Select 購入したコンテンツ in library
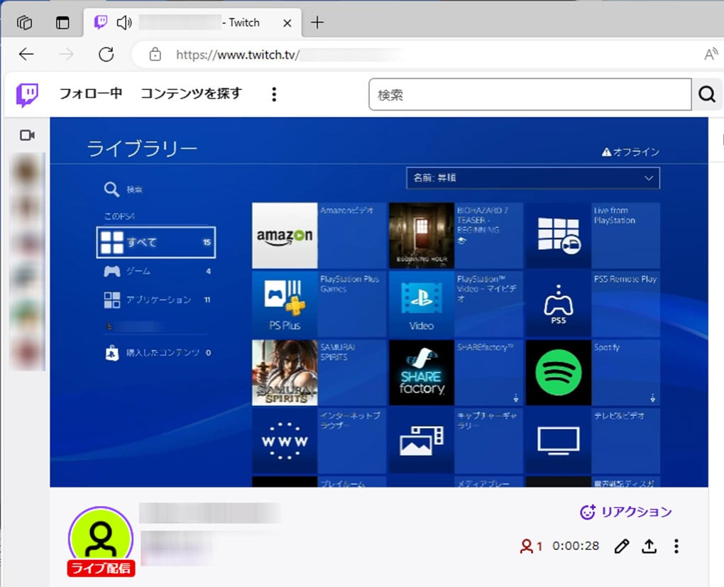This screenshot has height=587, width=724. point(157,353)
